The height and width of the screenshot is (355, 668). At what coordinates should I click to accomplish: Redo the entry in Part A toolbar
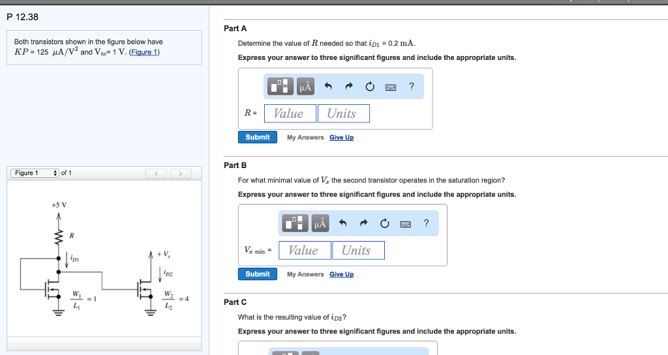(349, 86)
